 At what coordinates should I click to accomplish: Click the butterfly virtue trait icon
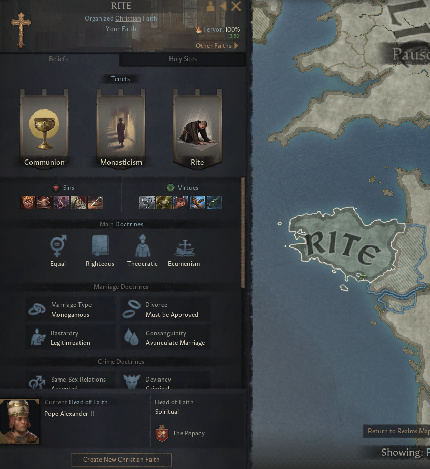point(198,203)
